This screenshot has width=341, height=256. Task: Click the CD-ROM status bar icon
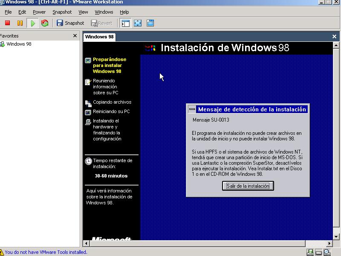[327, 252]
